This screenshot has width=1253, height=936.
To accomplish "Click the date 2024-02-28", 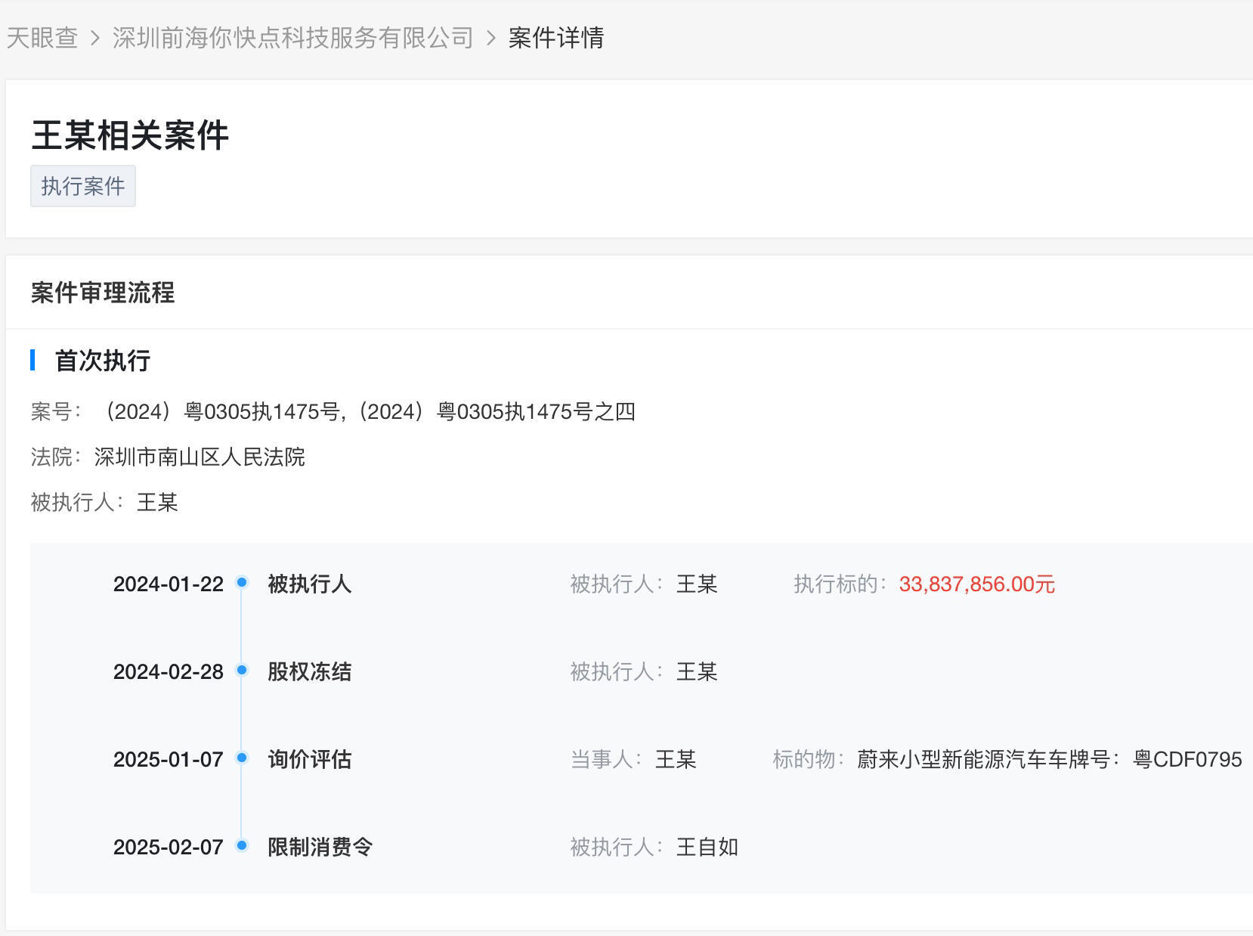I will click(x=169, y=671).
